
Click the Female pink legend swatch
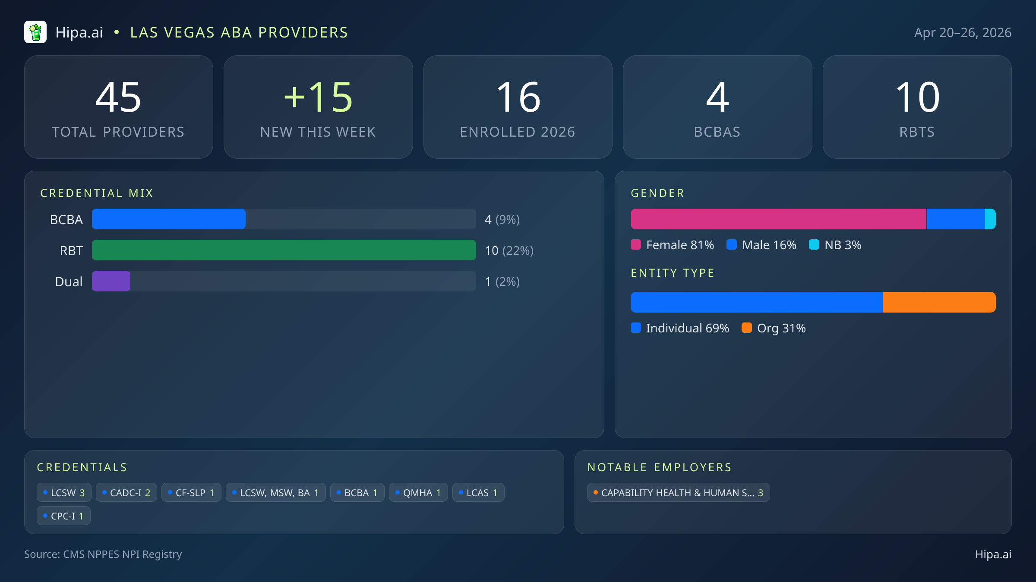tap(636, 245)
